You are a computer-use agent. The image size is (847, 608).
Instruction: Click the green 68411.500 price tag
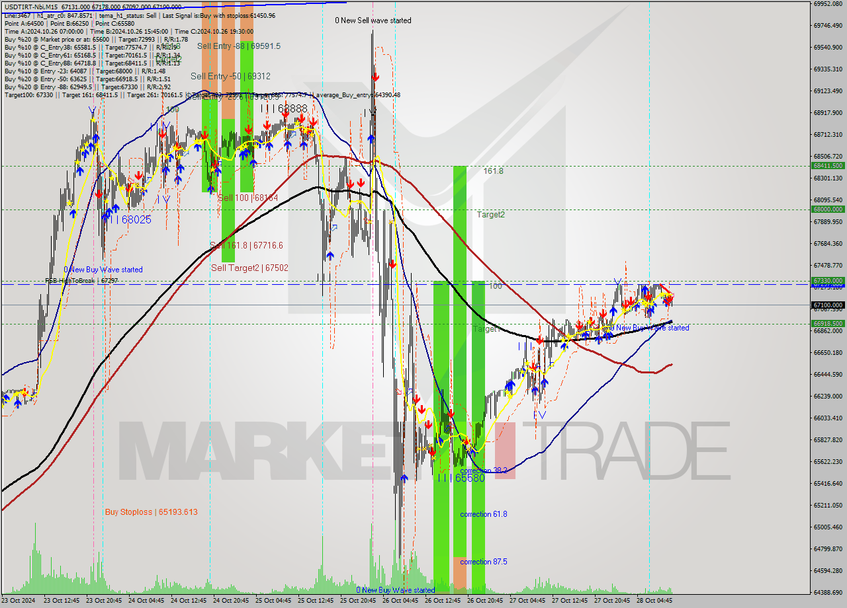point(827,166)
